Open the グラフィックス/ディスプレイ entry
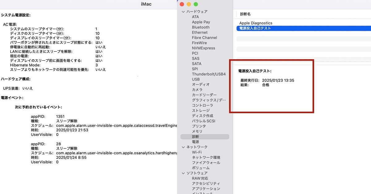This screenshot has width=371, height=194. (x=209, y=100)
